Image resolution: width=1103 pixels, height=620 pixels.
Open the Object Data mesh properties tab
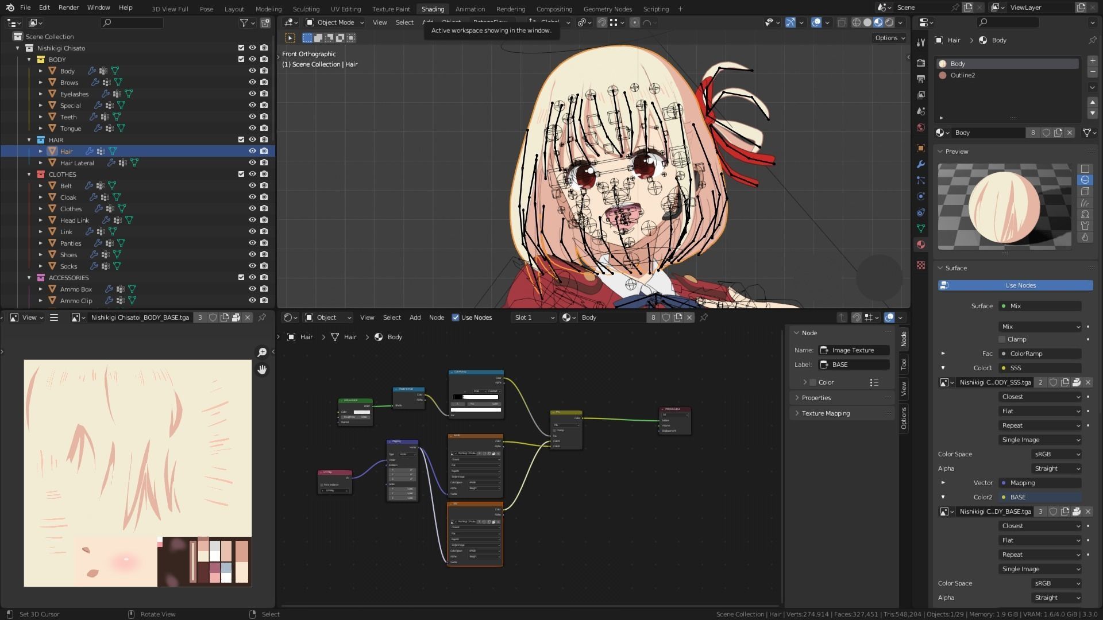click(x=921, y=228)
